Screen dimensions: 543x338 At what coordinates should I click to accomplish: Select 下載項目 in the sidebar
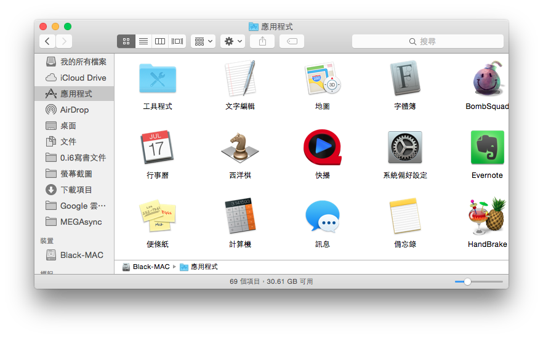point(74,190)
